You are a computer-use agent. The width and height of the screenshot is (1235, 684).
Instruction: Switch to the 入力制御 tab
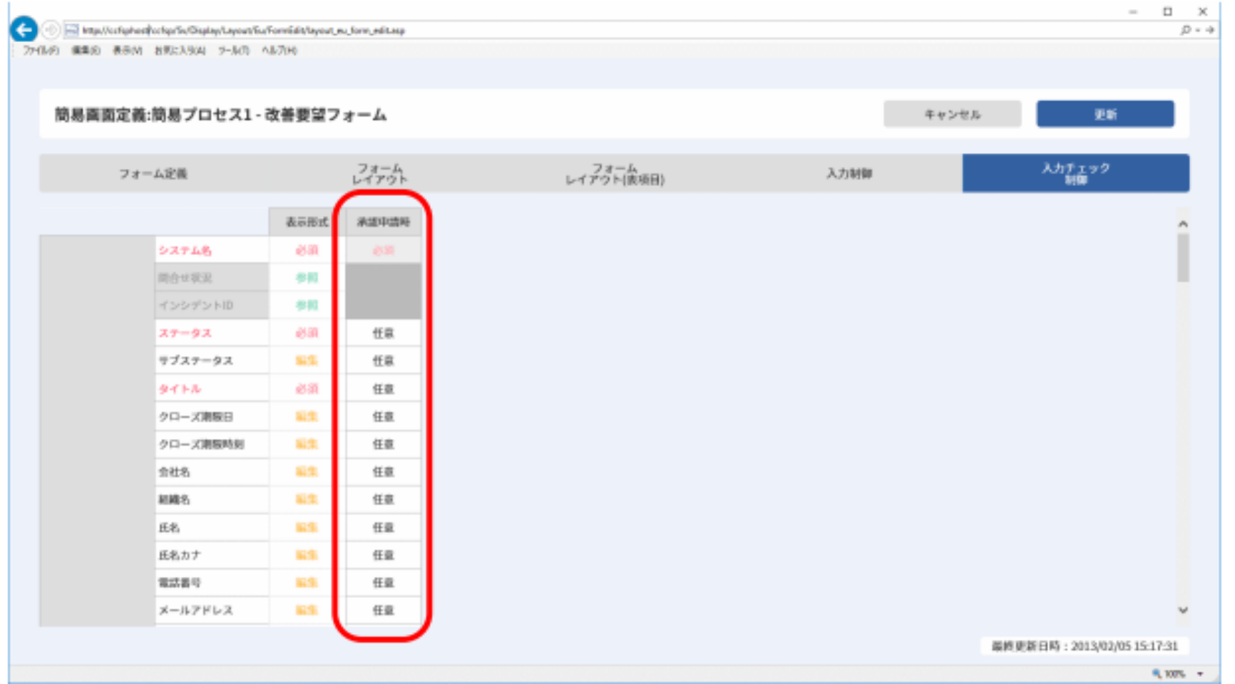click(x=849, y=173)
